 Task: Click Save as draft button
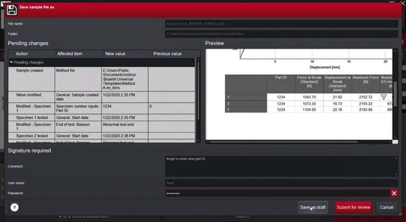tap(313, 207)
